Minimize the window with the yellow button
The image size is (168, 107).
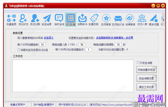coord(153,6)
